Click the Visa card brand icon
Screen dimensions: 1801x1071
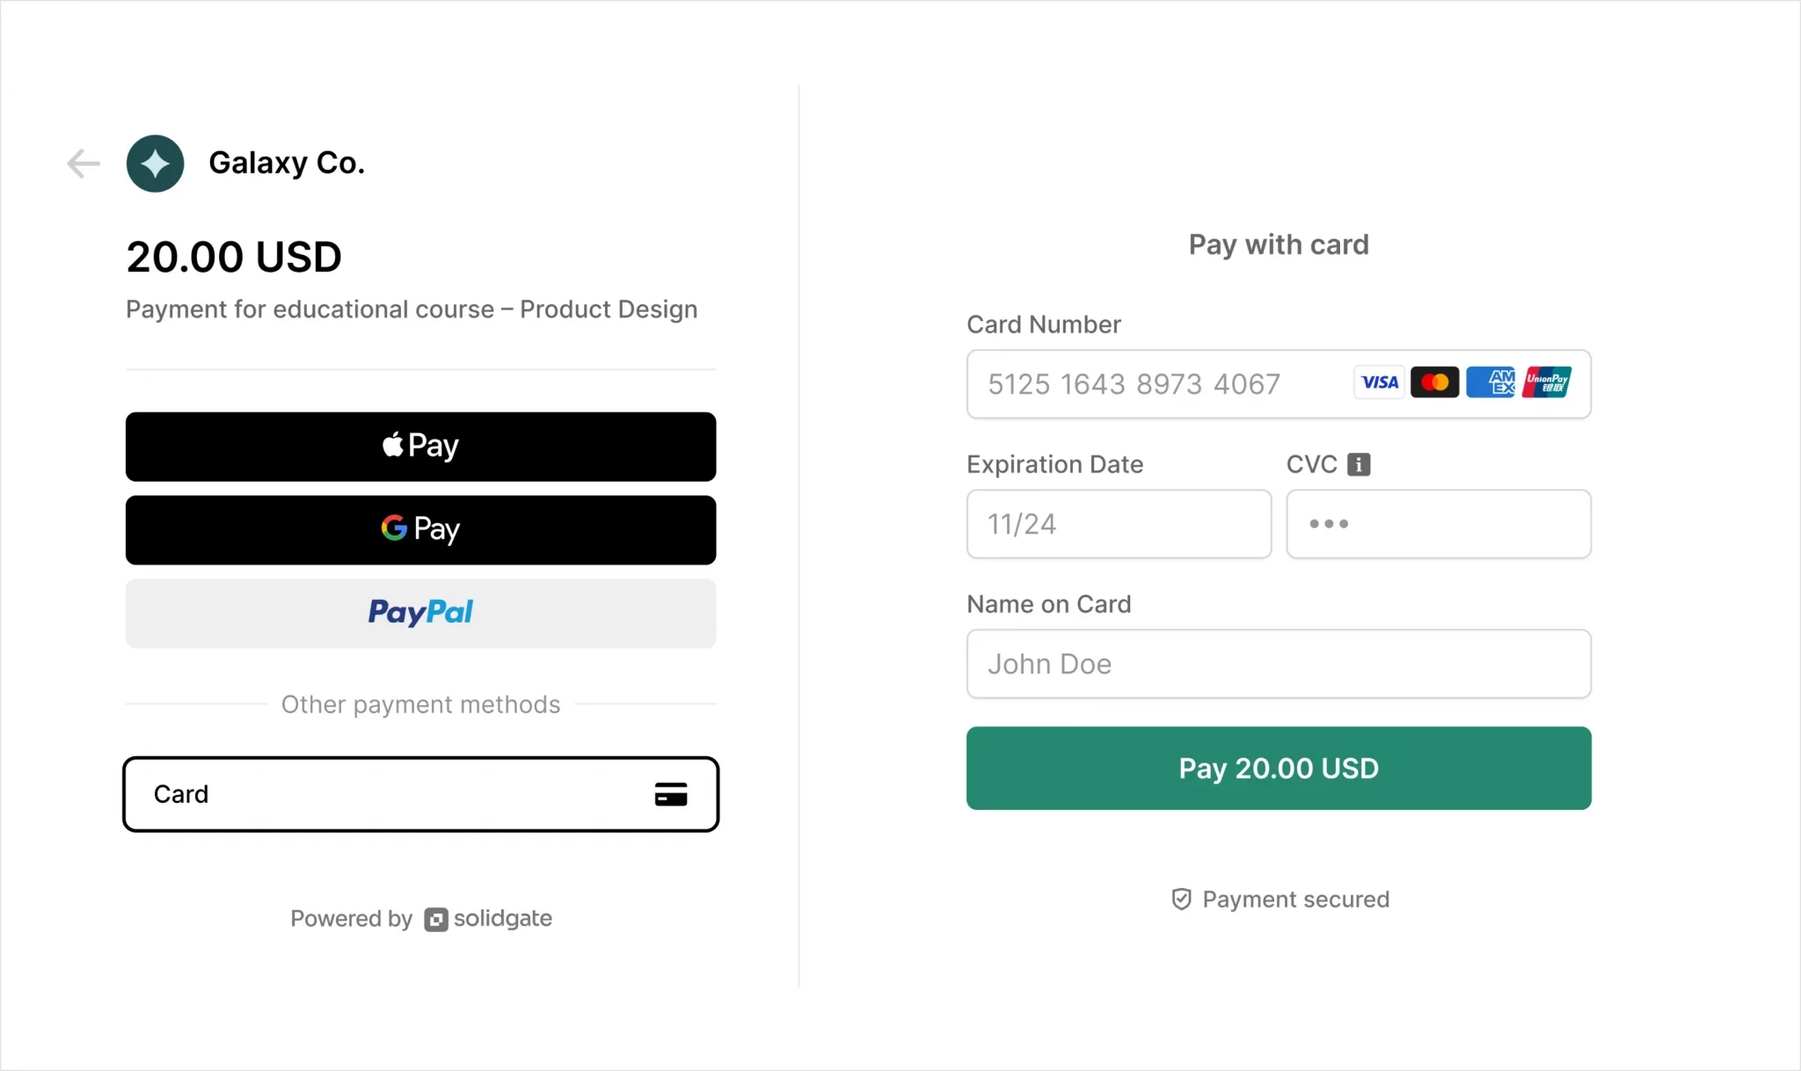(x=1378, y=382)
